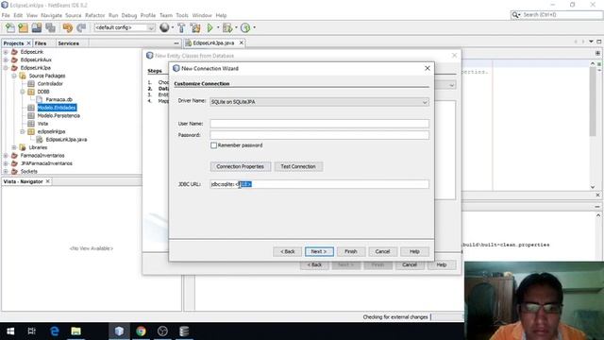Collapse the EclipseLinkJpa project node

tap(6, 68)
